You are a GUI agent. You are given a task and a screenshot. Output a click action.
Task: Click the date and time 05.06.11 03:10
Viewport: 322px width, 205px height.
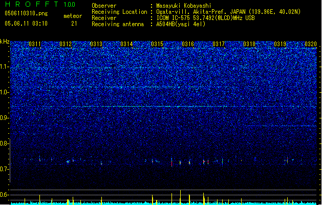click(26, 24)
